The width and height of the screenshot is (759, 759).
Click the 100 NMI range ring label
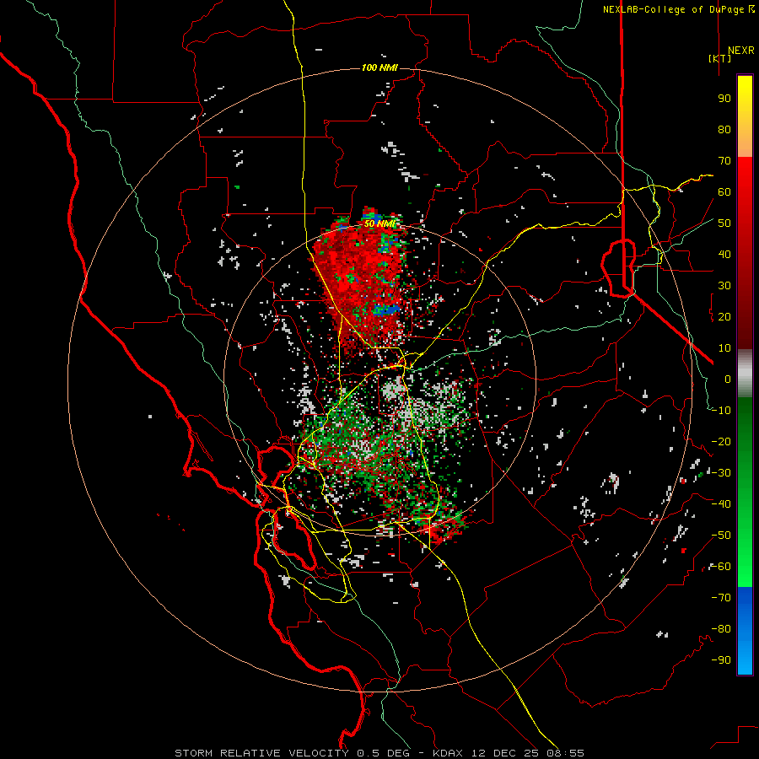[379, 67]
